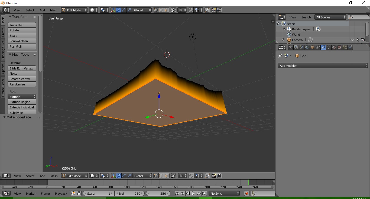The width and height of the screenshot is (370, 199).
Task: Open the World properties globe icon
Action: [307, 47]
